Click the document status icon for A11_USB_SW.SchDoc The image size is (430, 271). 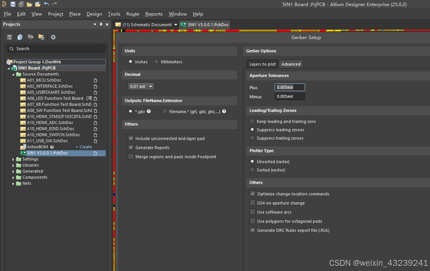(96, 141)
